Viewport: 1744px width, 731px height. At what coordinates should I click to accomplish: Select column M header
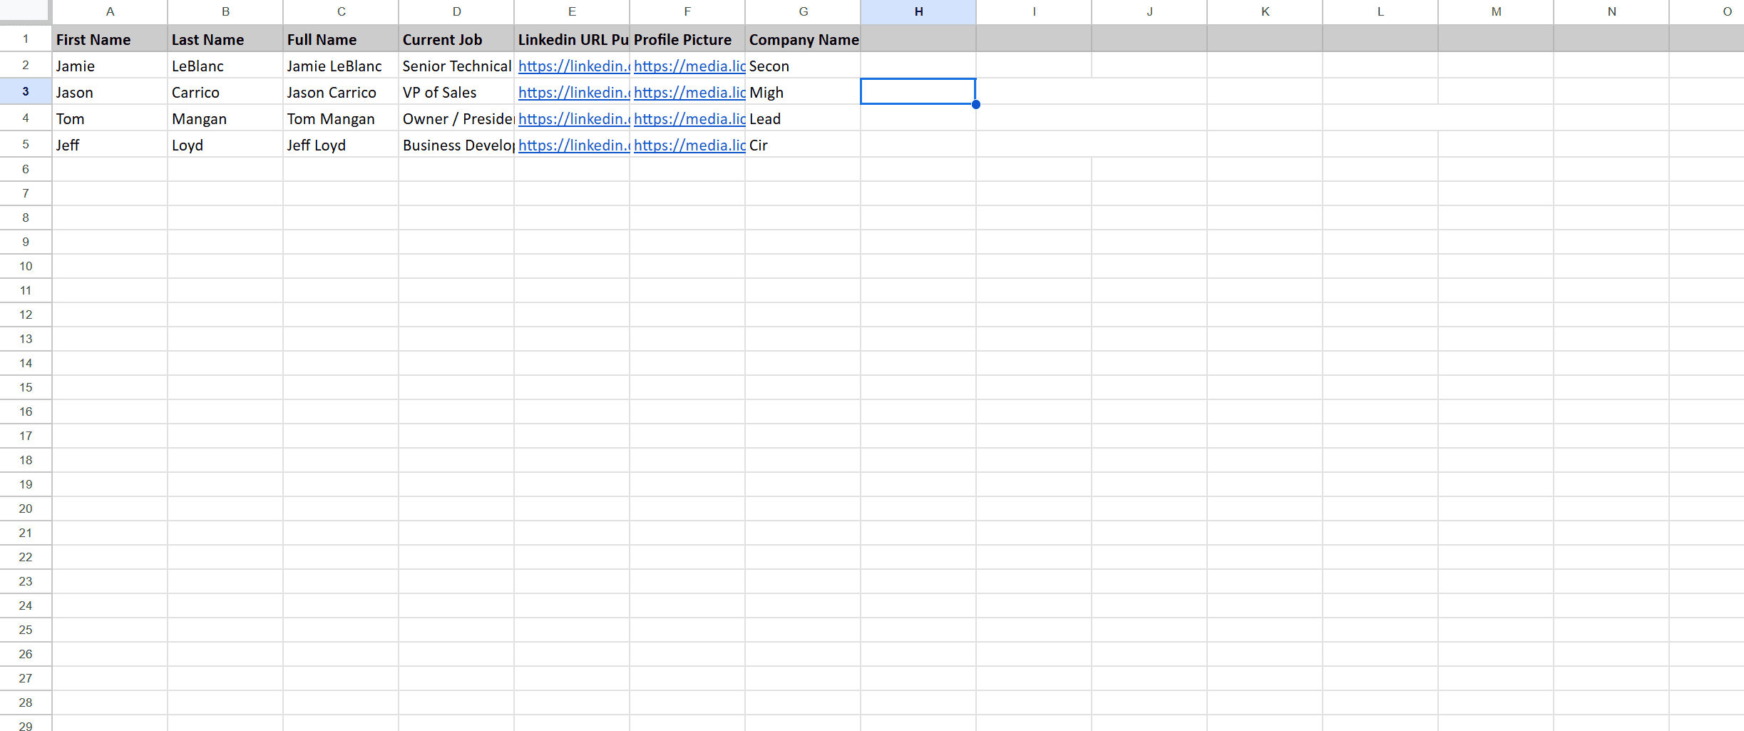pos(1496,11)
